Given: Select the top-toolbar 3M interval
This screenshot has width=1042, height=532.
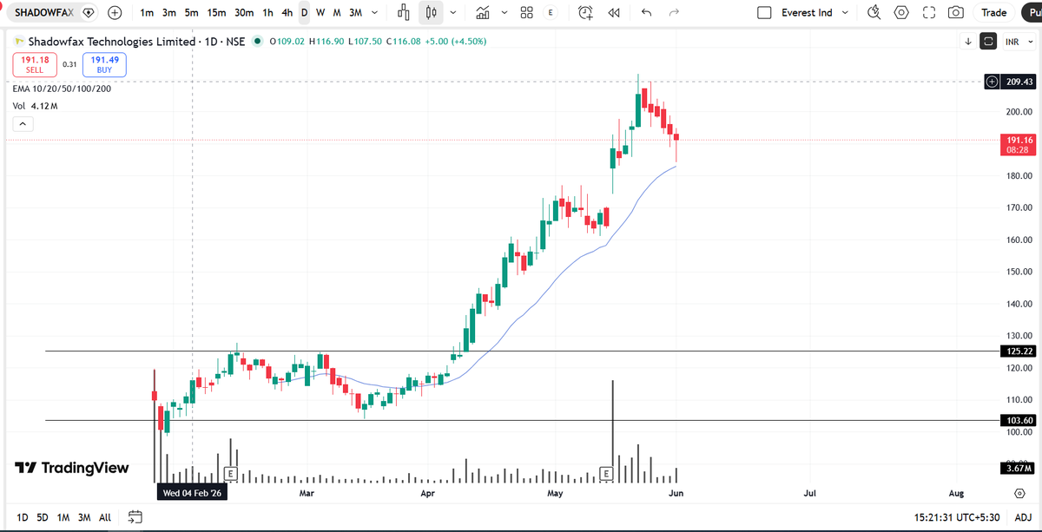Looking at the screenshot, I should click(355, 12).
